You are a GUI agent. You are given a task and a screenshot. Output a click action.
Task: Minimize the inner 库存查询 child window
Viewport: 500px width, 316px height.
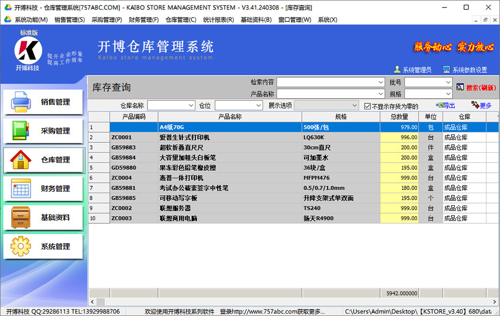[x=476, y=20]
